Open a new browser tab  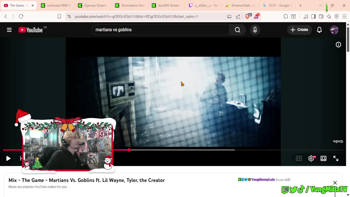(300, 5)
